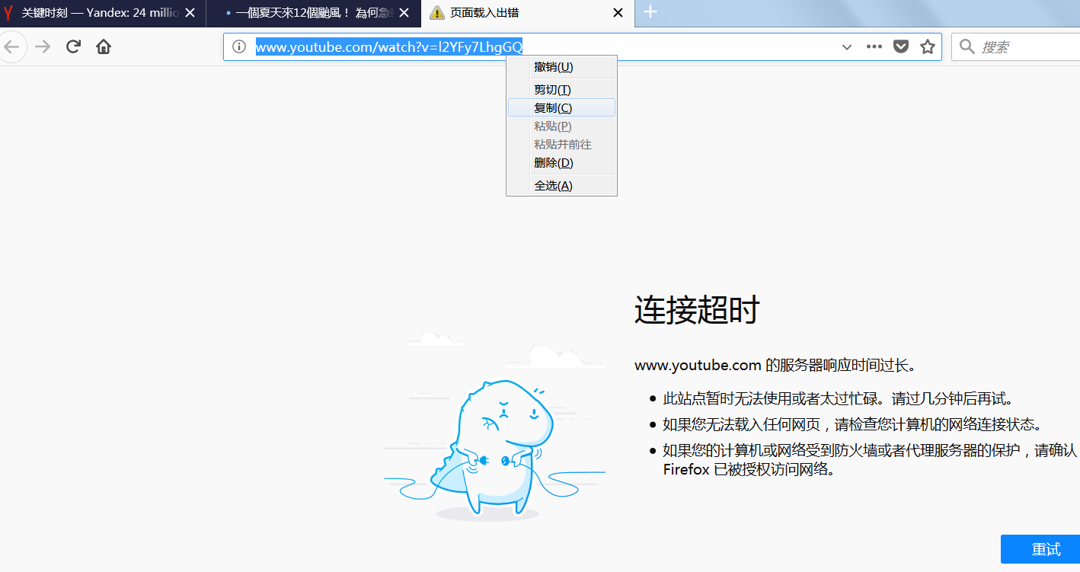1080x572 pixels.
Task: Bookmark this page with the star
Action: coord(927,46)
